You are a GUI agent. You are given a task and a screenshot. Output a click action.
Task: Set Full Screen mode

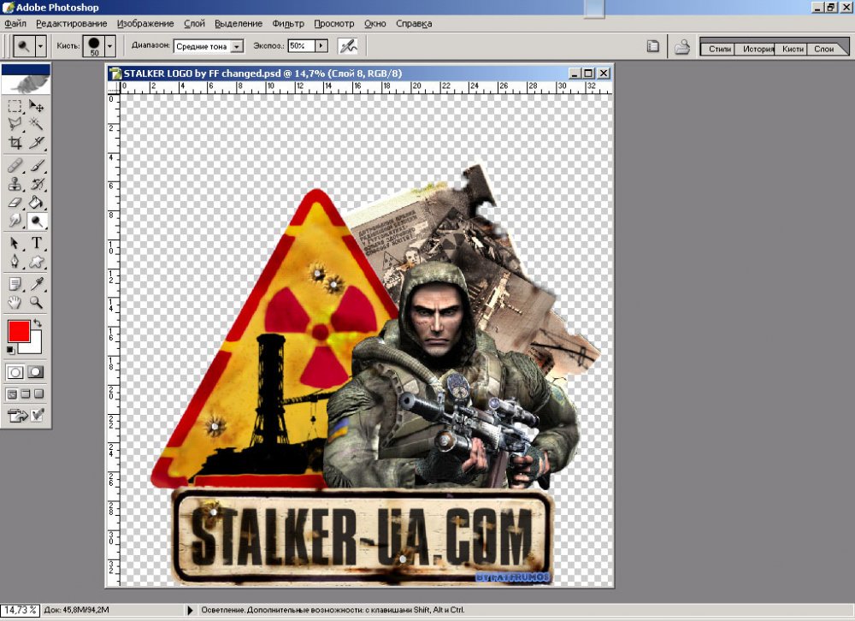coord(38,394)
